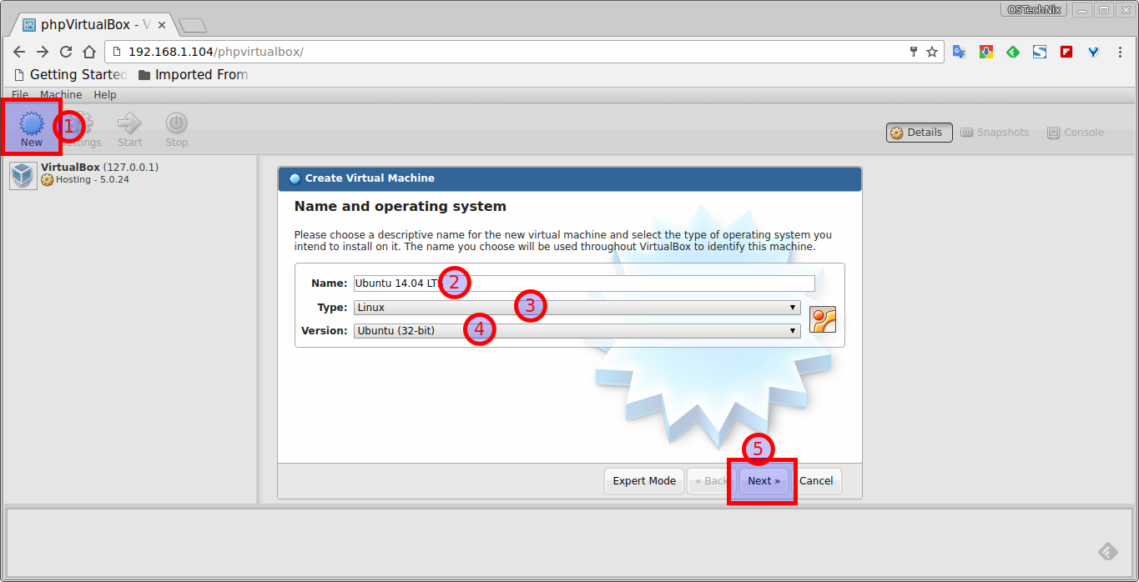1139x582 pixels.
Task: Open the File menu
Action: click(18, 94)
